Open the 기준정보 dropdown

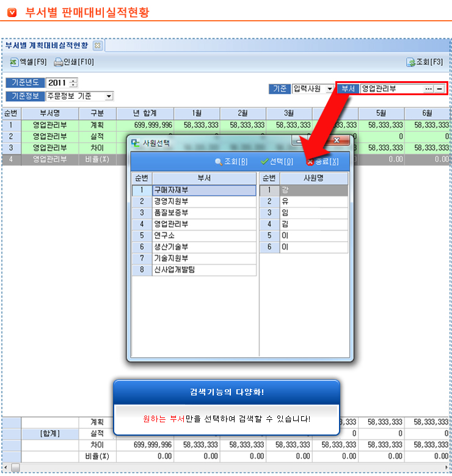pyautogui.click(x=109, y=96)
